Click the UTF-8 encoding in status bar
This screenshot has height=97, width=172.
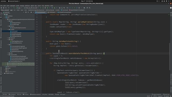tap(155, 96)
